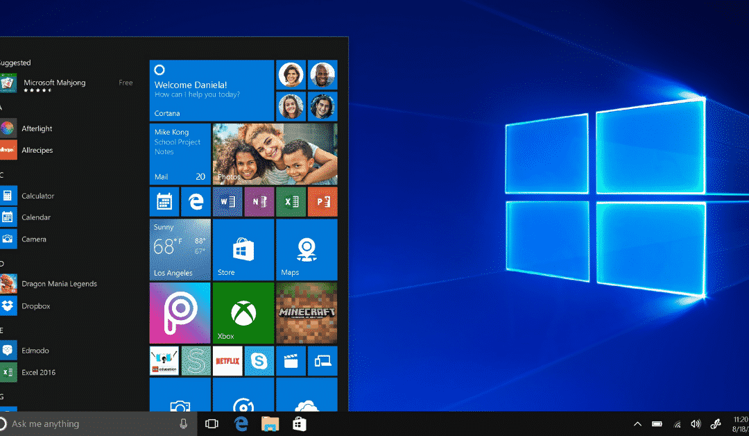Image resolution: width=749 pixels, height=436 pixels.
Task: Open the Los Angeles weather tile
Action: coord(180,249)
